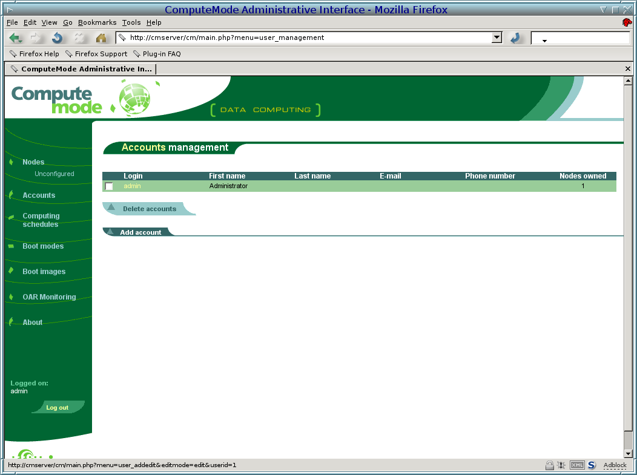Open the Bookmarks menu
Screen dimensions: 637x475
(97, 22)
